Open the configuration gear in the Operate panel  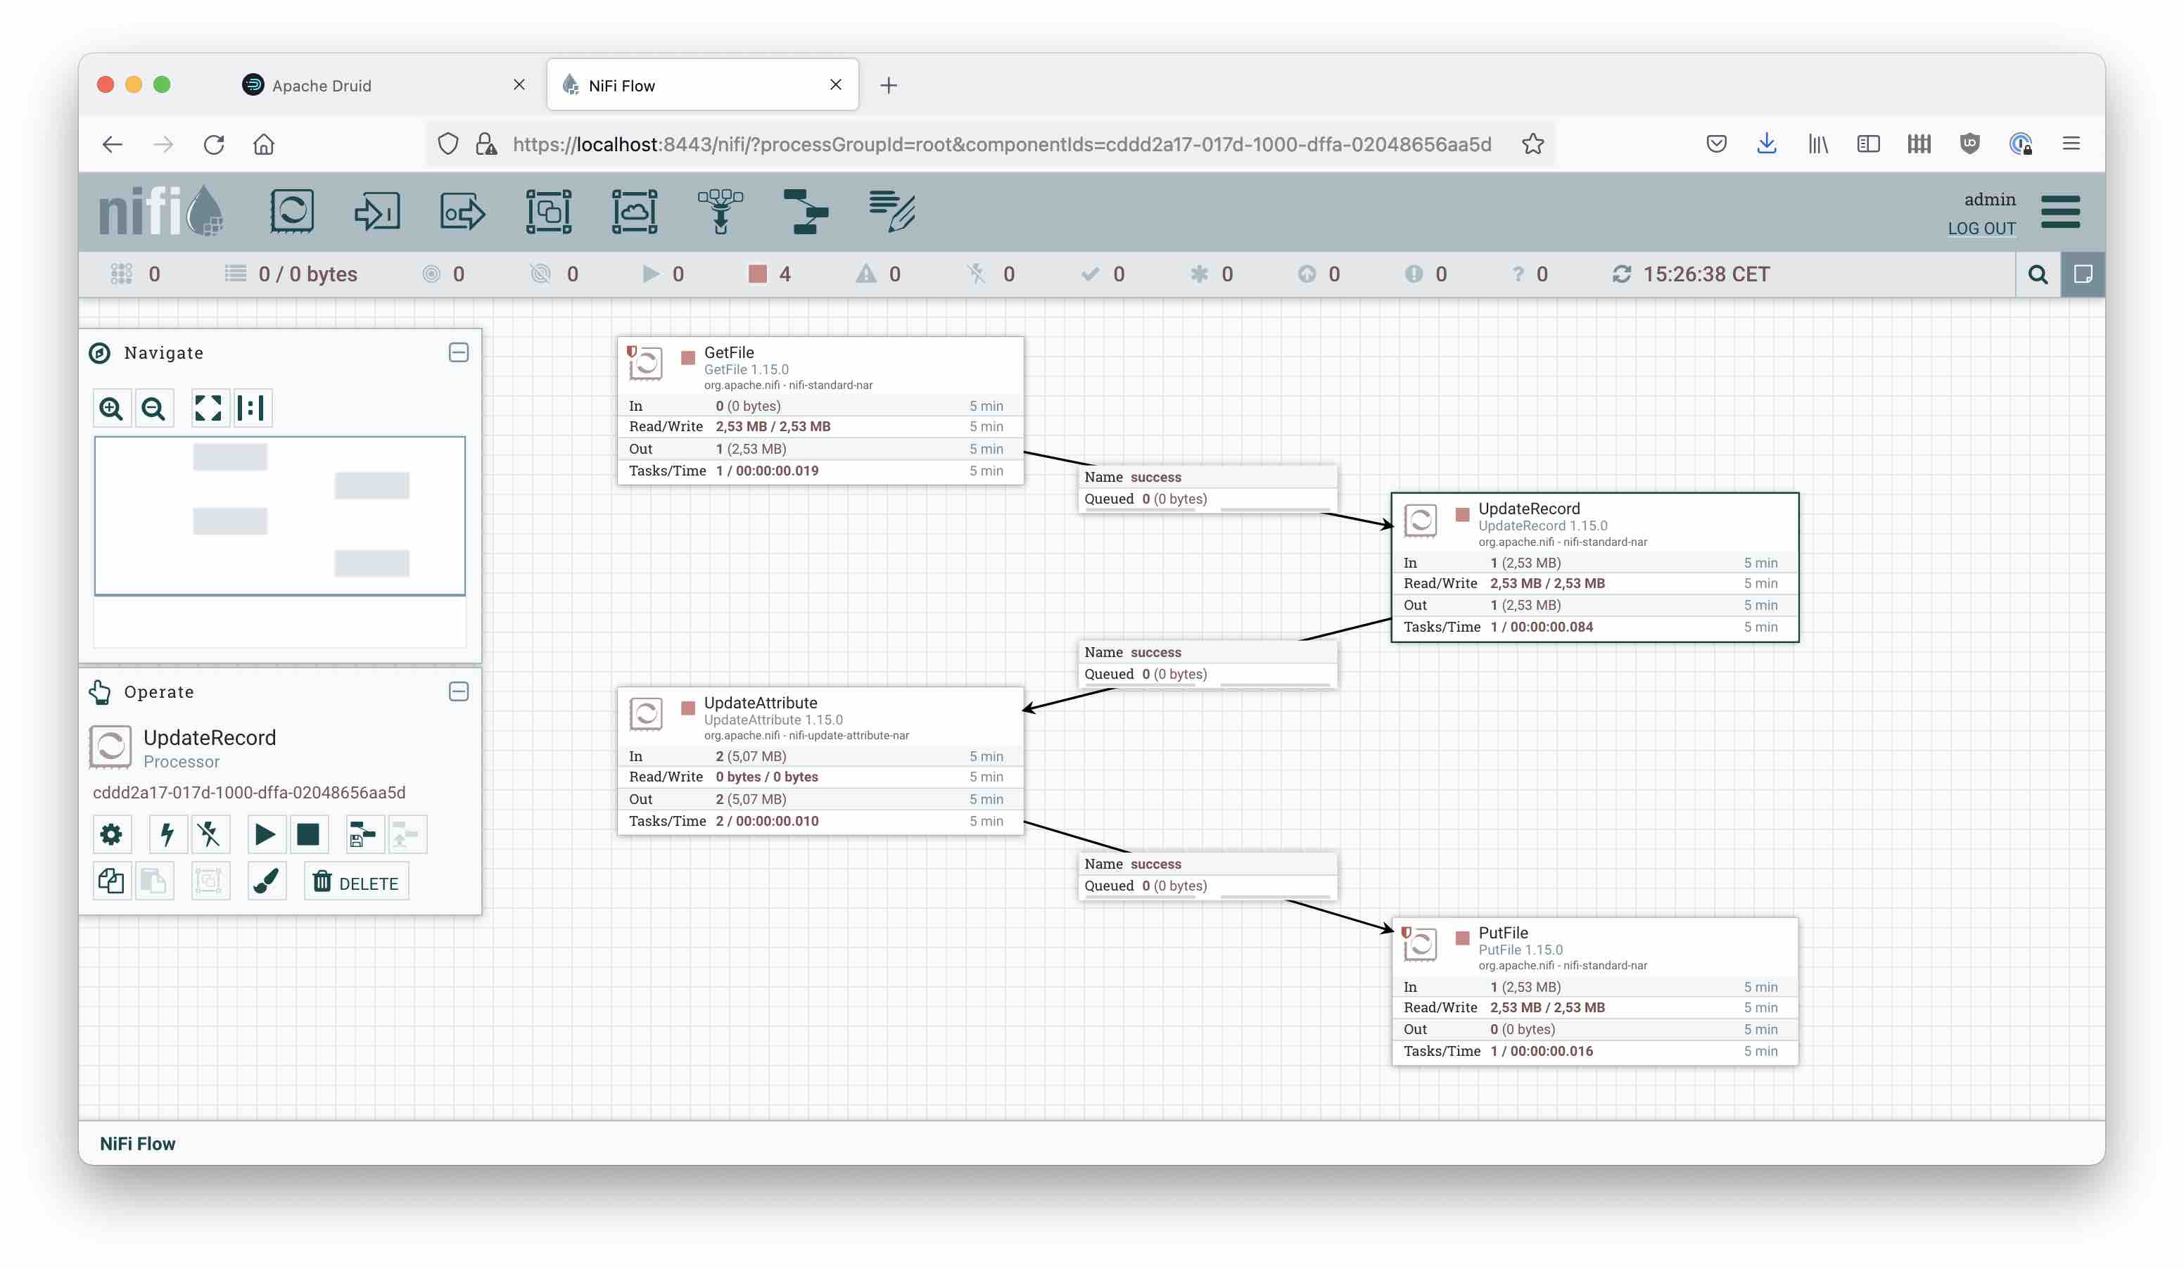[x=112, y=834]
